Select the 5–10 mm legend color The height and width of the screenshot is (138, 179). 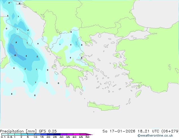[31, 134]
